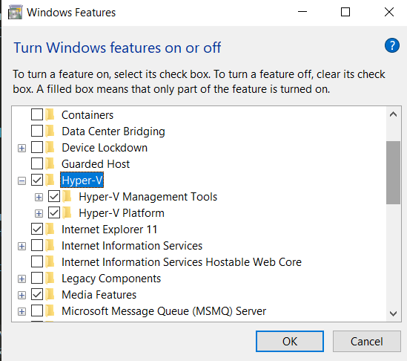Image resolution: width=407 pixels, height=361 pixels.
Task: Select the Internet Explorer 11 label
Action: coord(109,230)
